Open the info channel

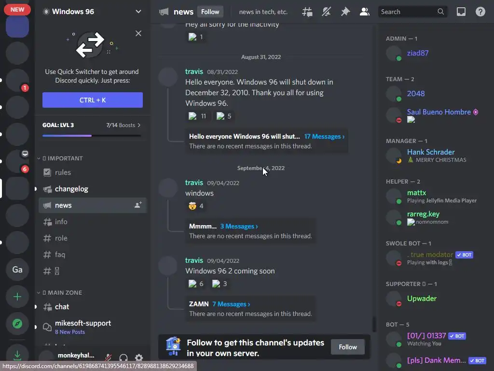(x=93, y=222)
